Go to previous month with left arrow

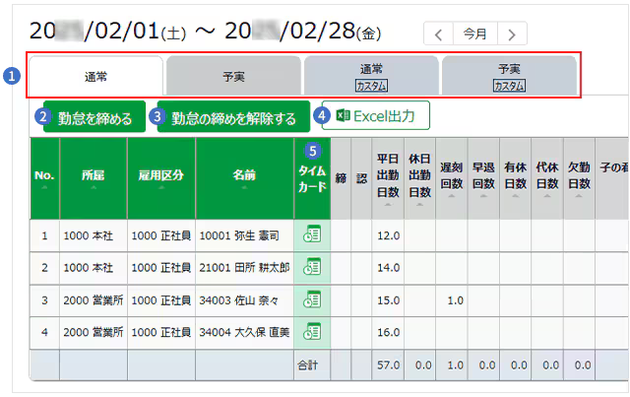[439, 33]
